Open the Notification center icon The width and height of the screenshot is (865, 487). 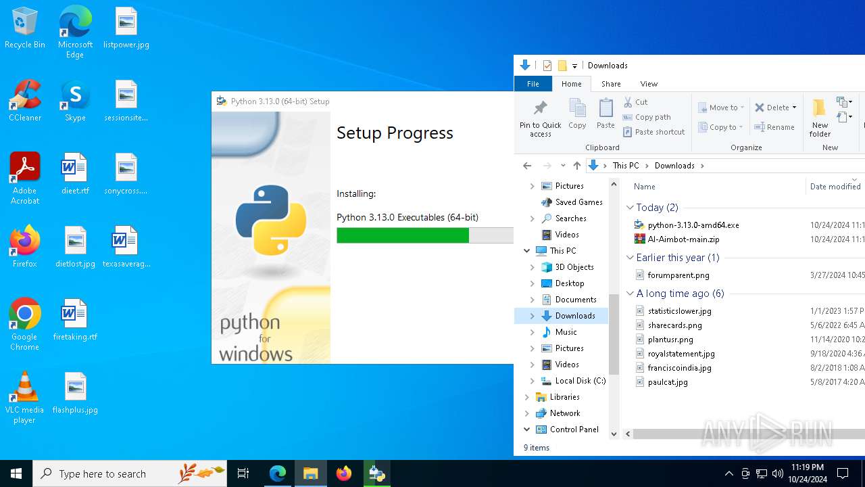[x=843, y=473]
